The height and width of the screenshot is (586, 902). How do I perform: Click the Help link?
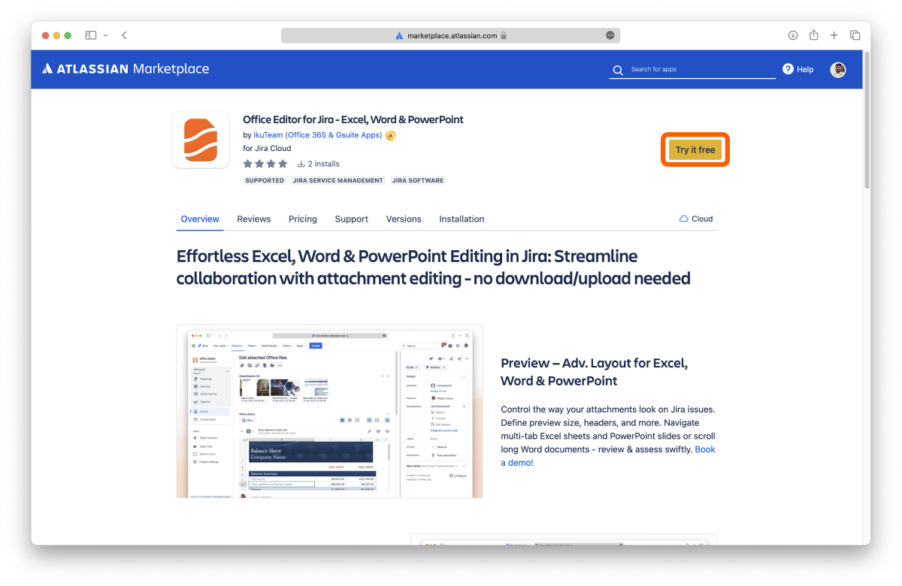[x=805, y=69]
